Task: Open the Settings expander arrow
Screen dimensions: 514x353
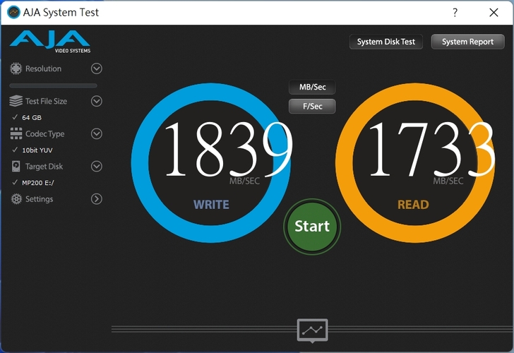Action: point(97,199)
